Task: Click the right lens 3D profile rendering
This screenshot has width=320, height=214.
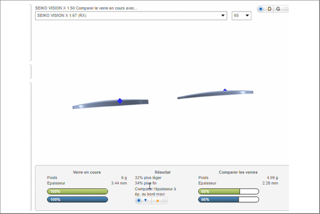Action: [215, 94]
